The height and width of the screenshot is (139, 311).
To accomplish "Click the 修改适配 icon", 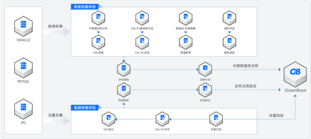I will click(229, 42).
